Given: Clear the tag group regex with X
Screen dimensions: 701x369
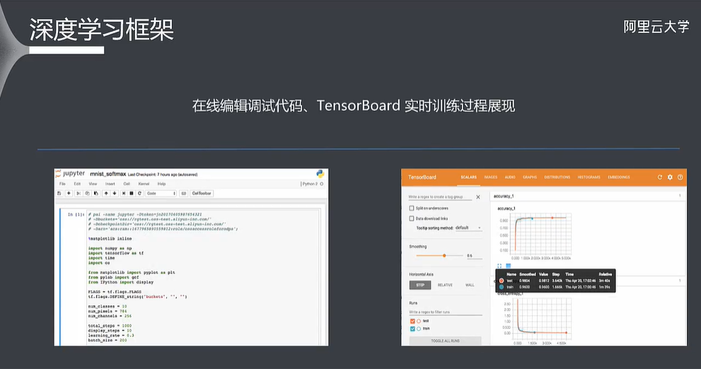Looking at the screenshot, I should click(x=478, y=197).
